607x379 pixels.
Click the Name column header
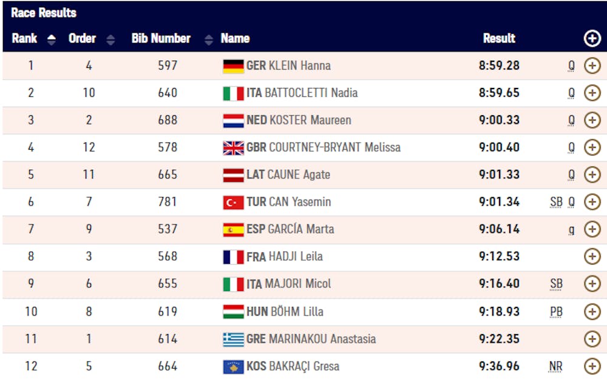[x=235, y=39]
